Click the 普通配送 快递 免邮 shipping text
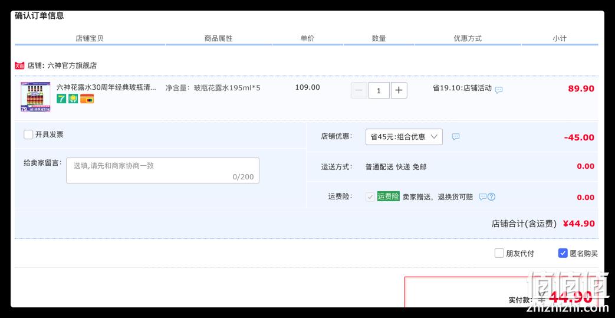Image resolution: width=615 pixels, height=318 pixels. (x=396, y=167)
